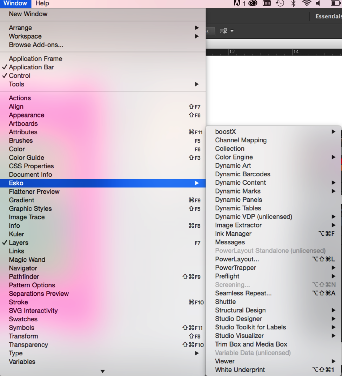Click the battery status icon
The height and width of the screenshot is (376, 342).
coord(336,3)
